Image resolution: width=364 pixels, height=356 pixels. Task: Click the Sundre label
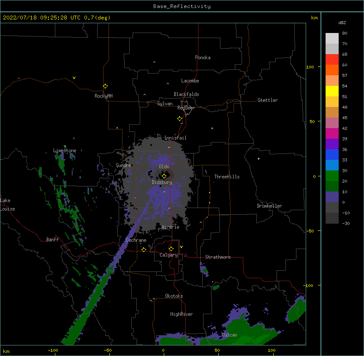[123, 165]
